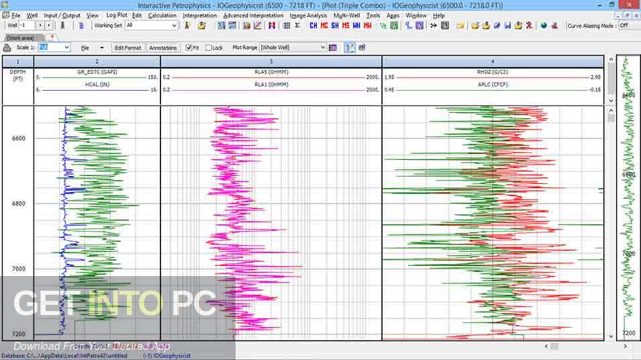Open the Log Plot menu
Screen dimensions: 641x360
[117, 15]
